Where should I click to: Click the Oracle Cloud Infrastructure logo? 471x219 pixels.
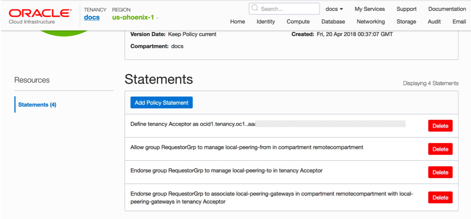(x=38, y=15)
